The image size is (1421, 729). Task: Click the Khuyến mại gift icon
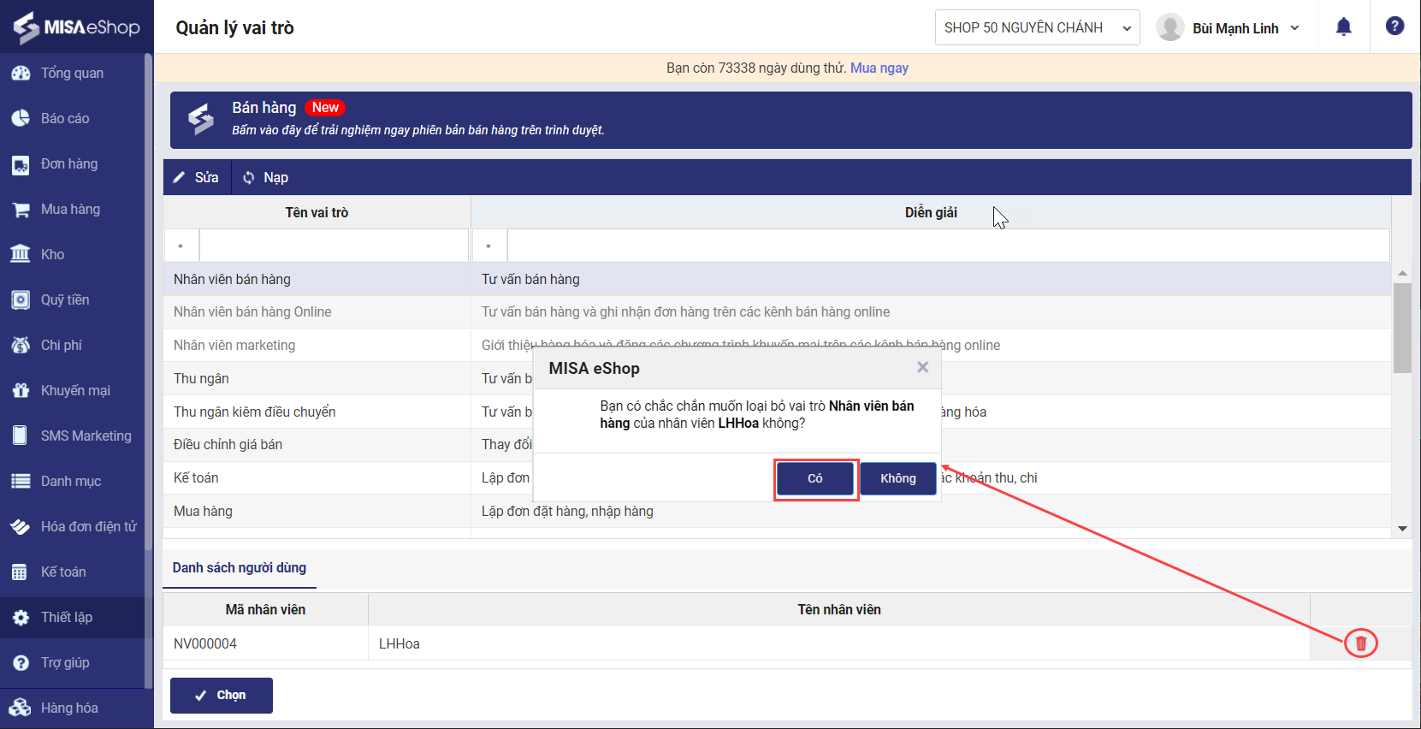(21, 390)
